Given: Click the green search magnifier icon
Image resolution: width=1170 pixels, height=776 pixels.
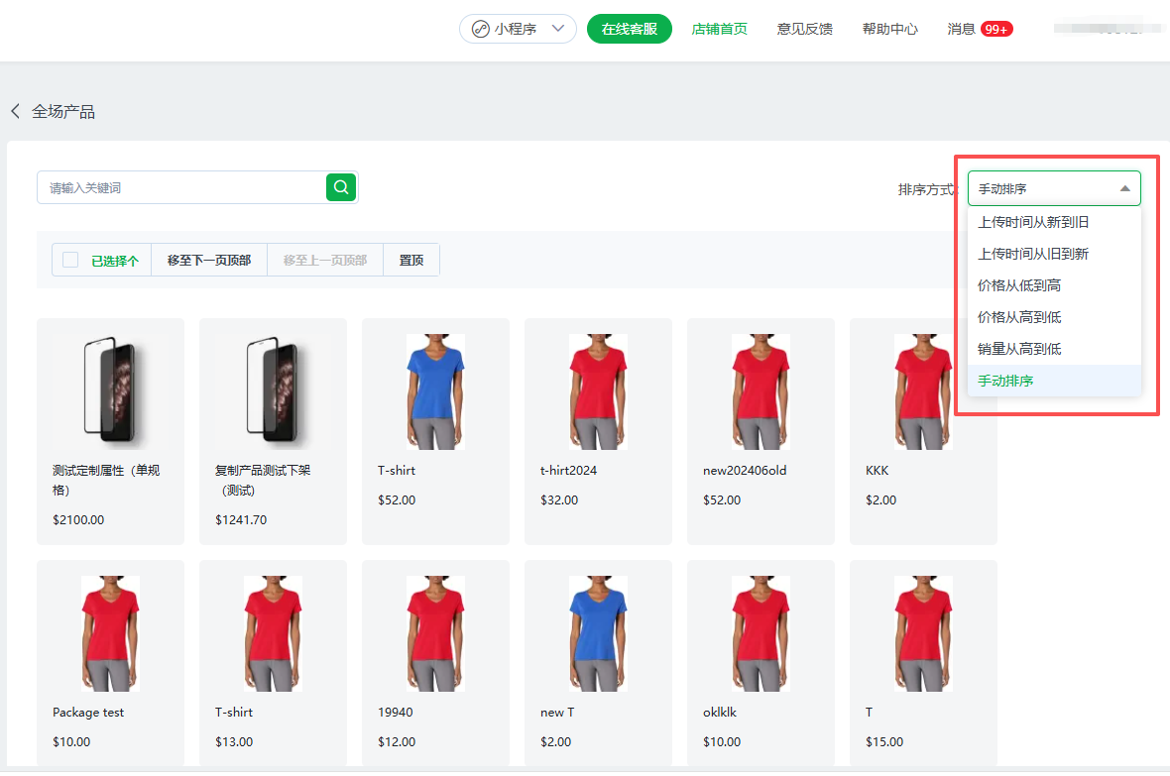Looking at the screenshot, I should point(341,187).
